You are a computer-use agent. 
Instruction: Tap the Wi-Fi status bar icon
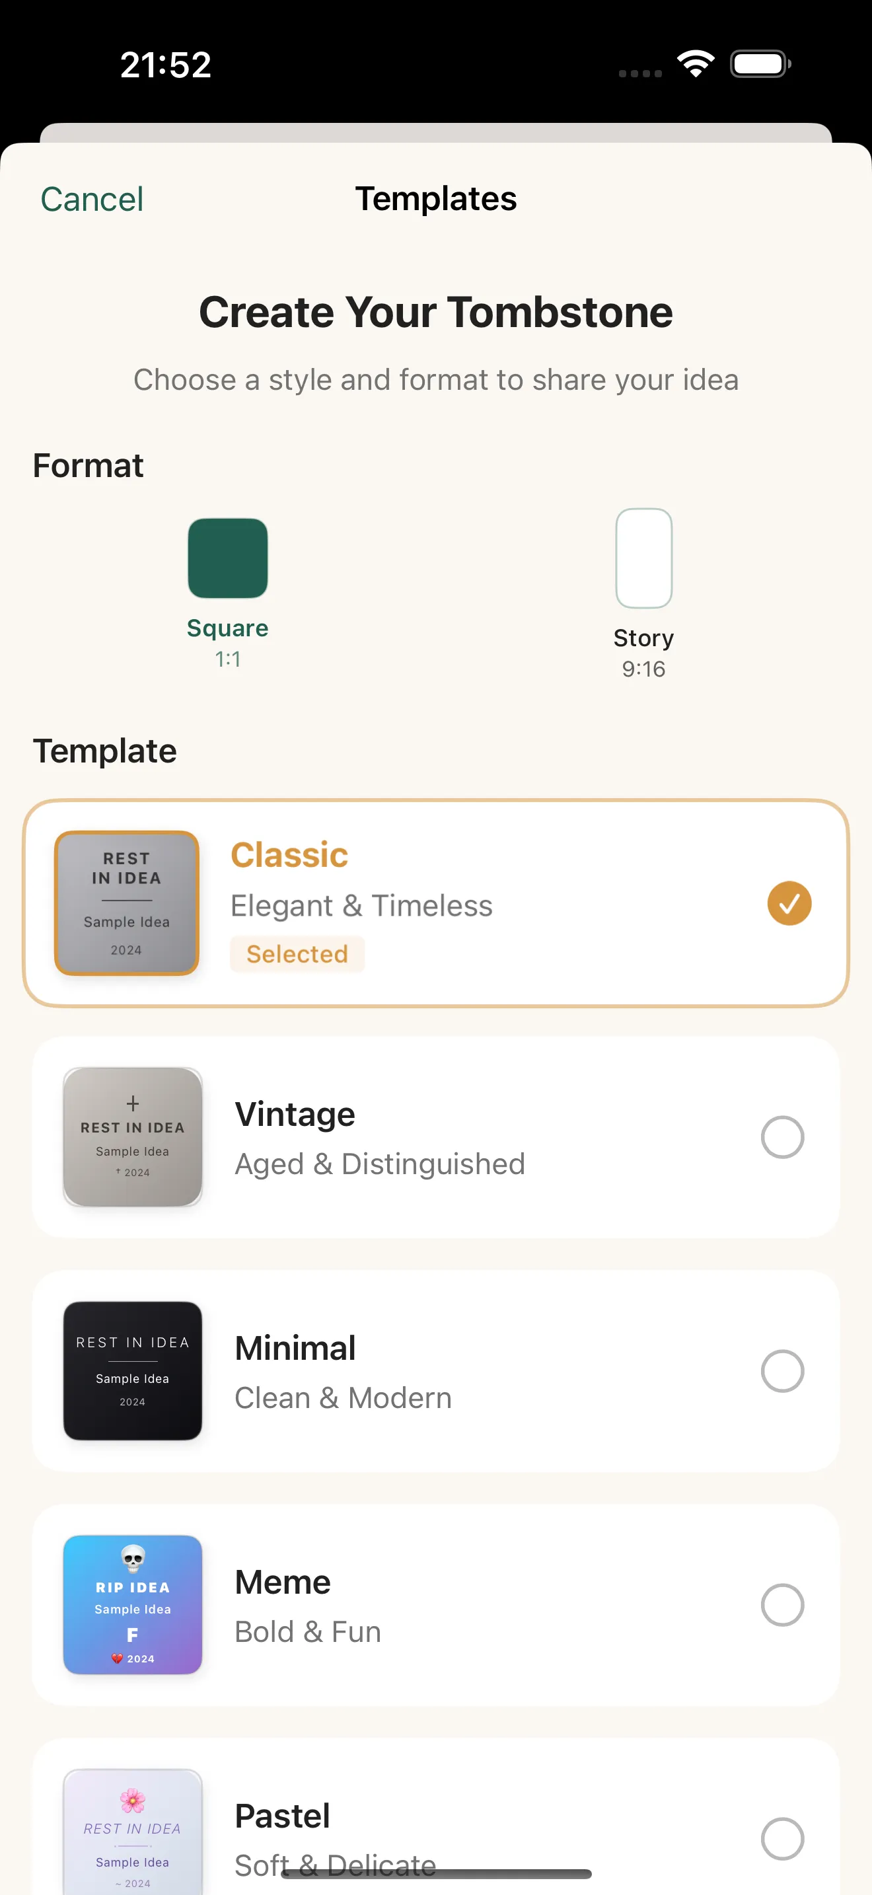[x=696, y=64]
